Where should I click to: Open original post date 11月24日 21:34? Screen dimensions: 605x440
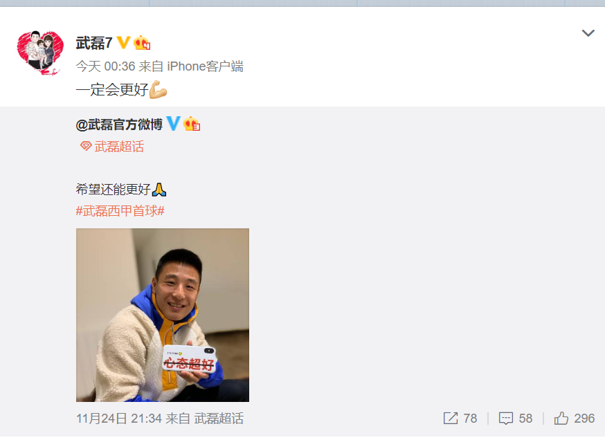(119, 419)
